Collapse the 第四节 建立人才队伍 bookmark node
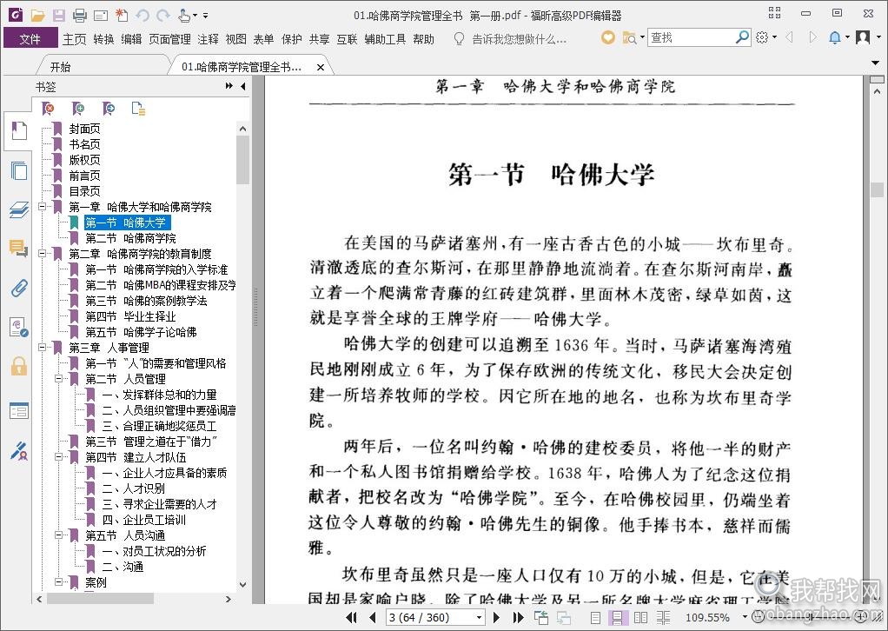 [58, 456]
